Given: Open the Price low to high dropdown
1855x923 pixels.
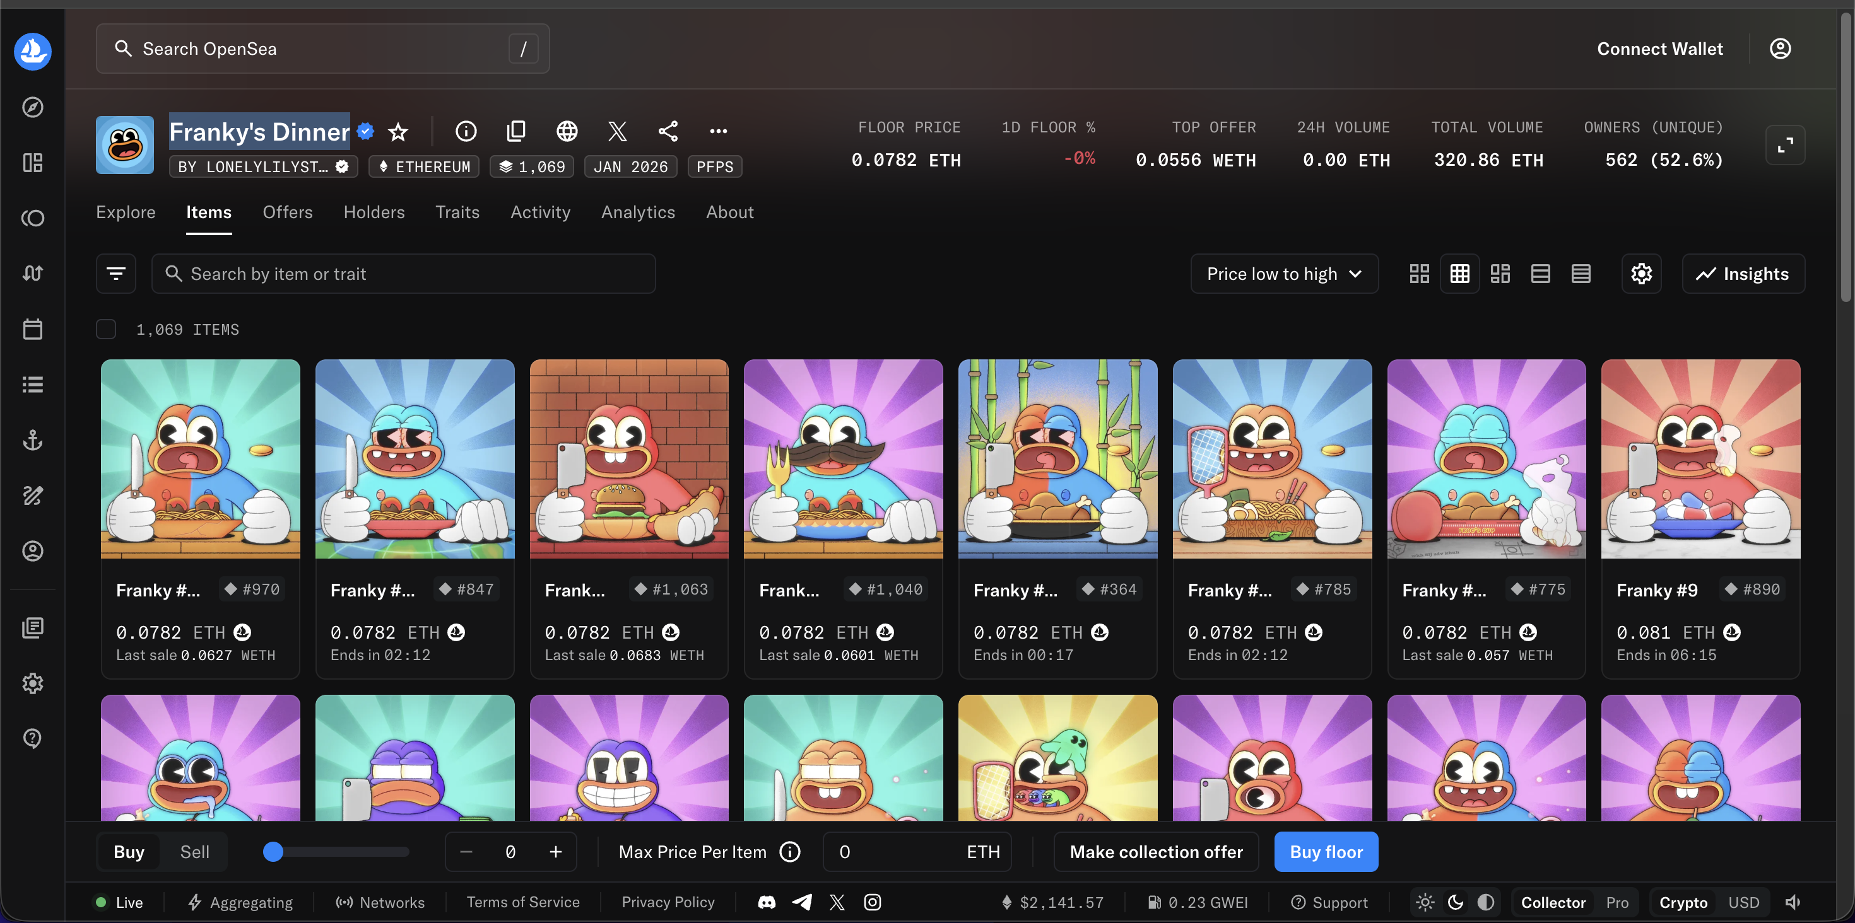Looking at the screenshot, I should (x=1284, y=274).
